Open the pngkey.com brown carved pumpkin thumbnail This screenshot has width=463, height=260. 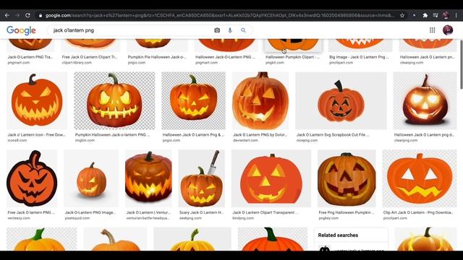(347, 178)
